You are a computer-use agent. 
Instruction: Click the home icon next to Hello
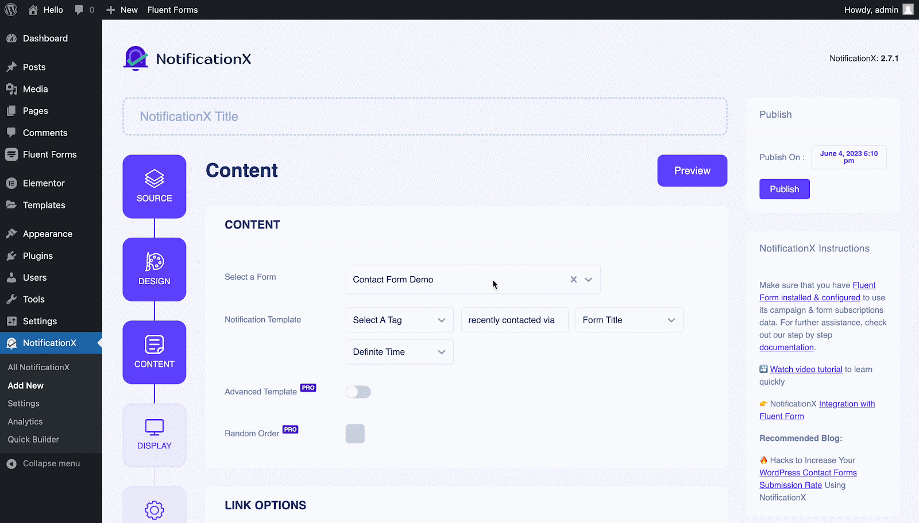click(33, 10)
